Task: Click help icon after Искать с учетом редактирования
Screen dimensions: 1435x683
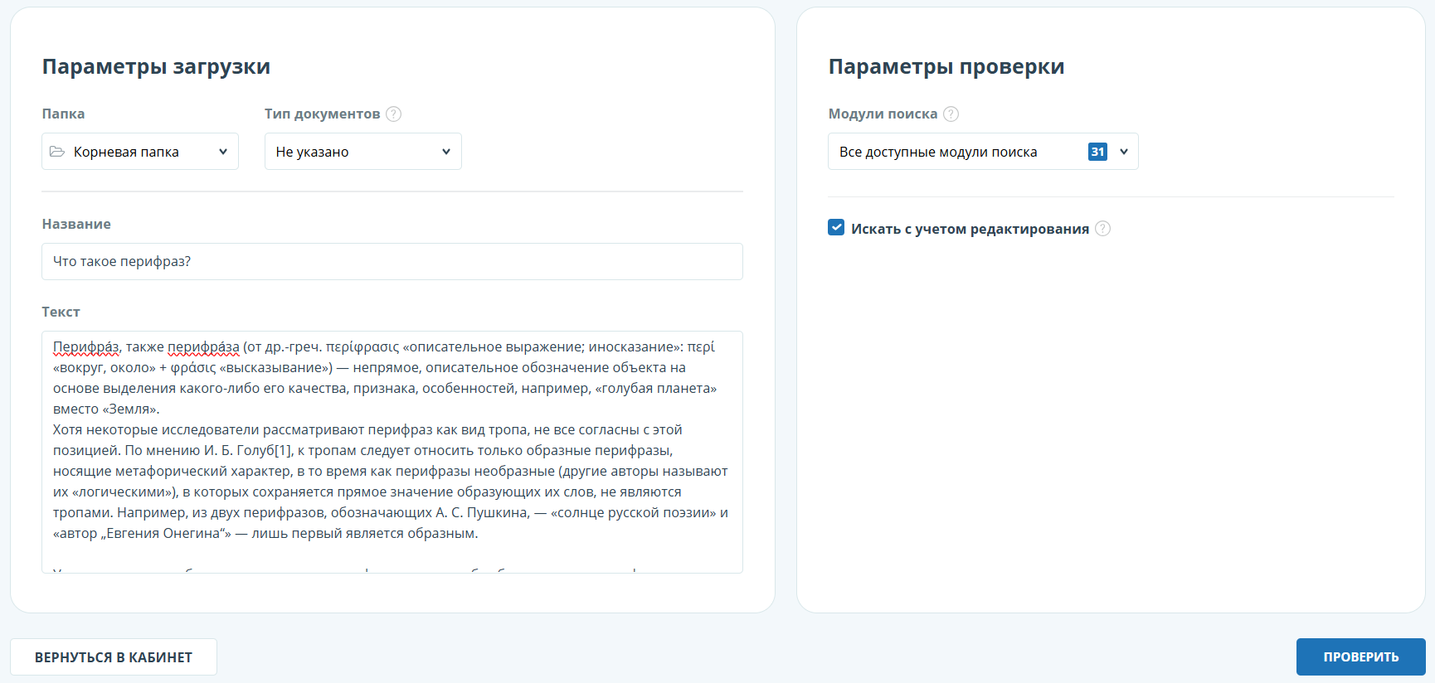Action: (1102, 229)
